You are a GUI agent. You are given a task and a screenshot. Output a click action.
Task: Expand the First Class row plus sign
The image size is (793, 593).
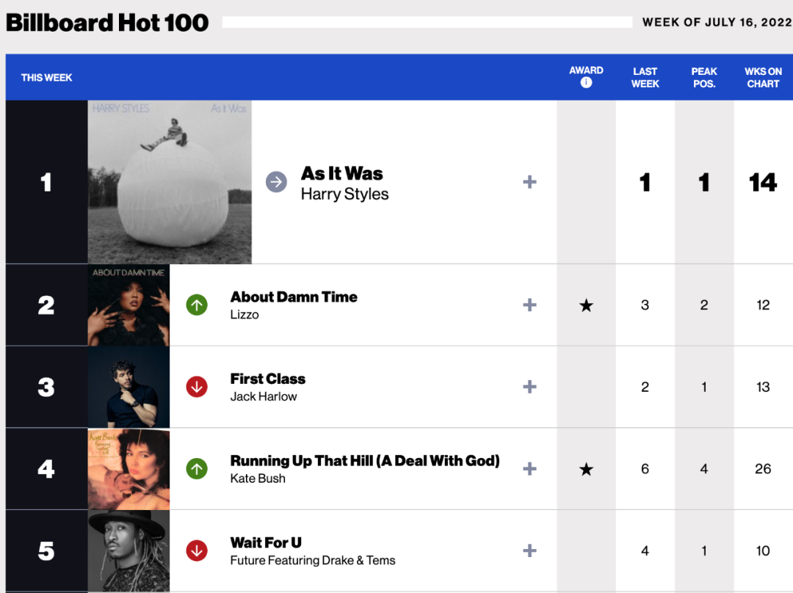[x=529, y=387]
